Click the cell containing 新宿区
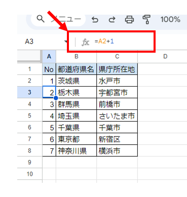 (x=117, y=139)
